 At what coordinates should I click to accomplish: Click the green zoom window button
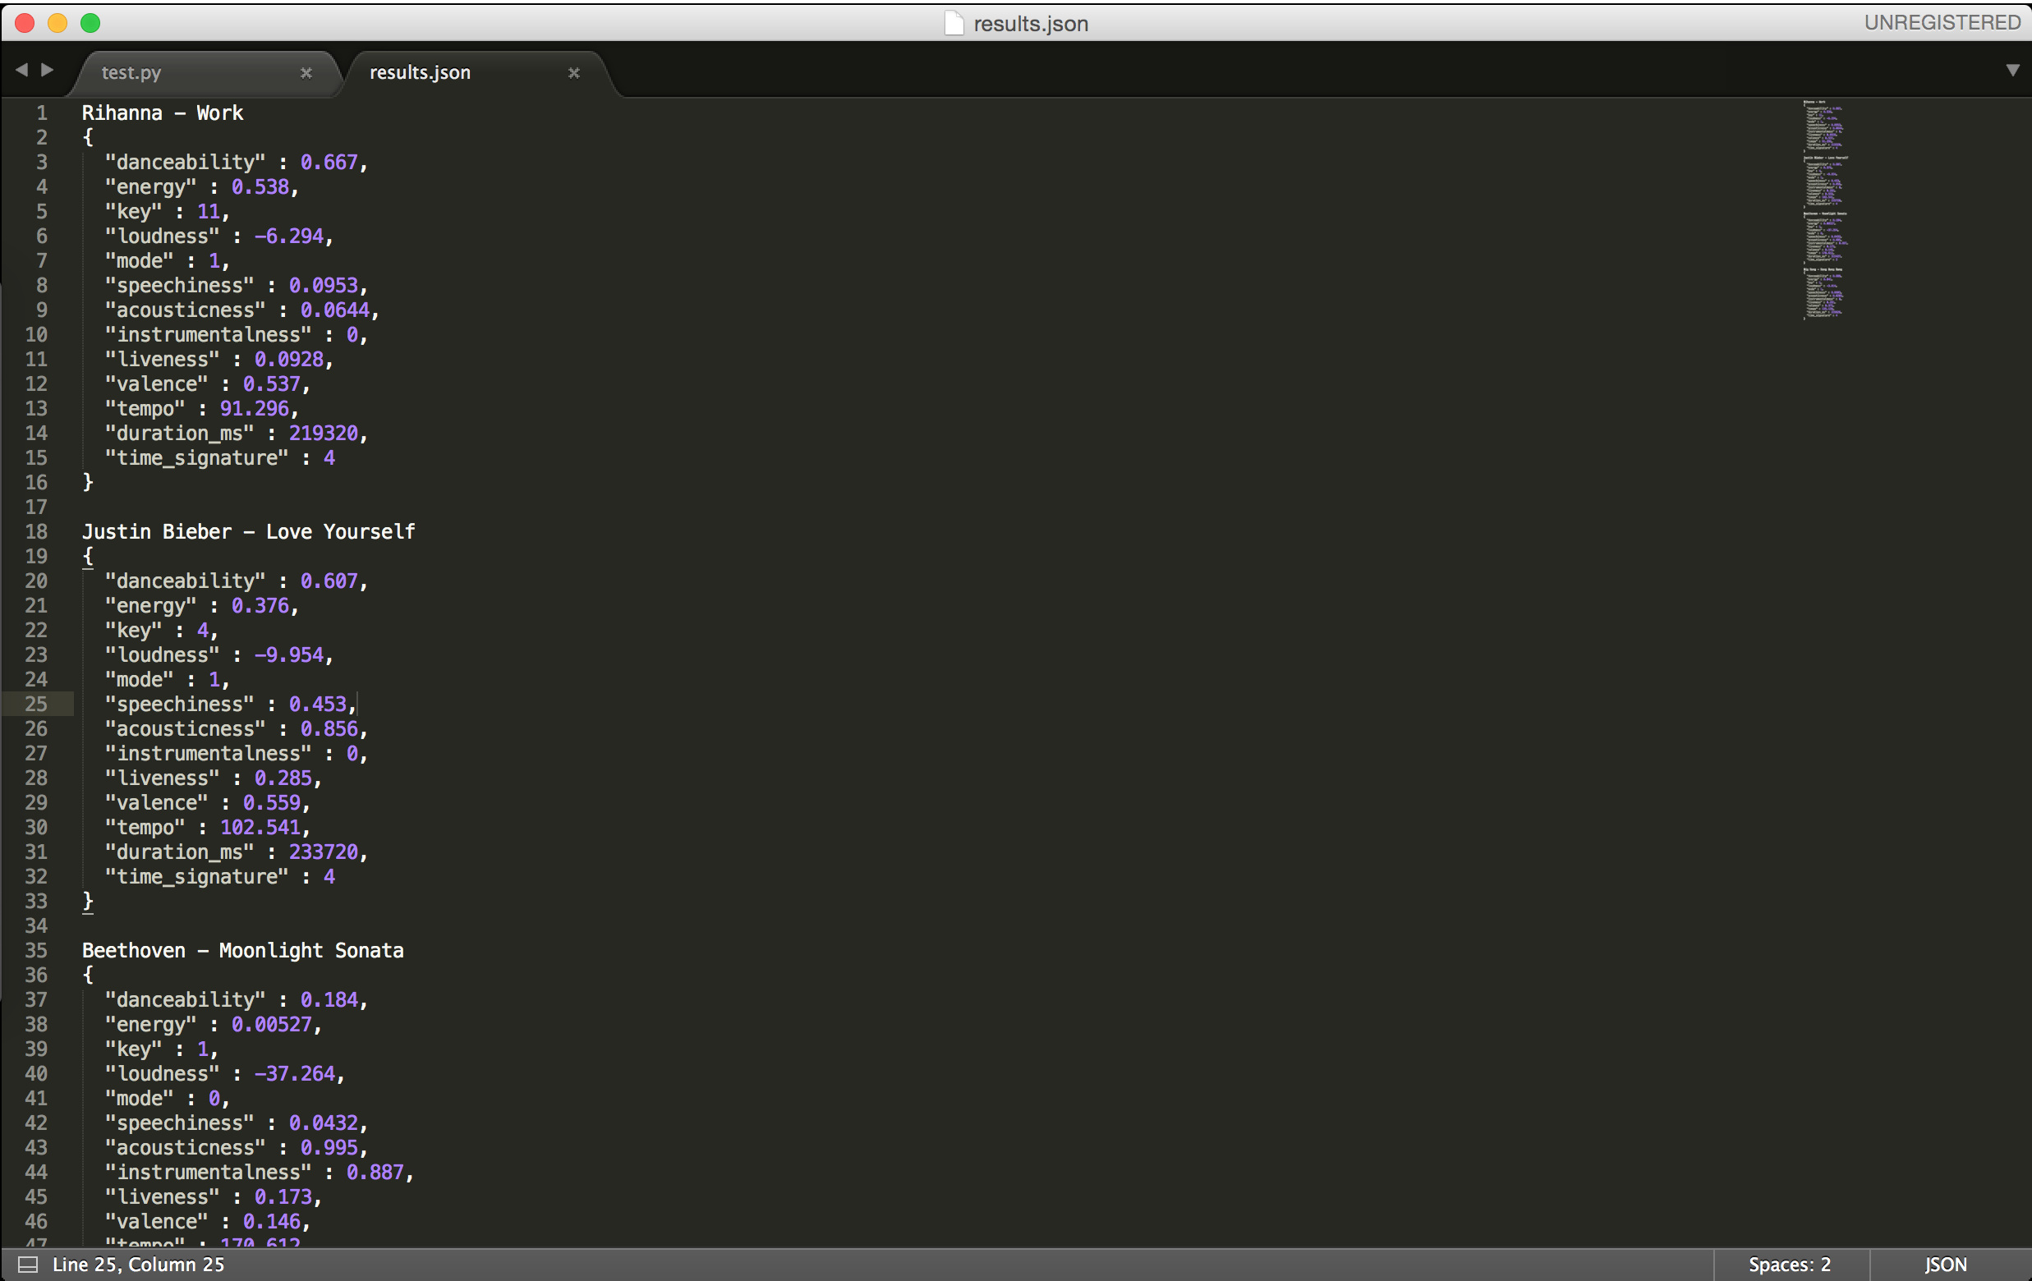click(x=90, y=24)
